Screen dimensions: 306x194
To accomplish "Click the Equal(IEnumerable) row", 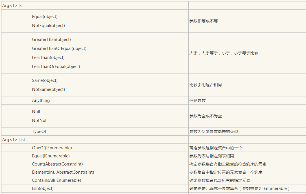I will [51, 156].
